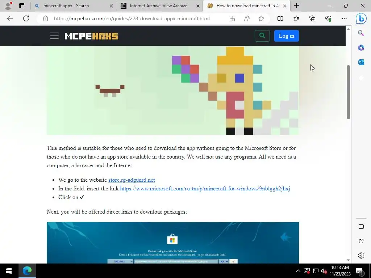
Task: Close the minecraft appx - Search tab
Action: pyautogui.click(x=111, y=6)
